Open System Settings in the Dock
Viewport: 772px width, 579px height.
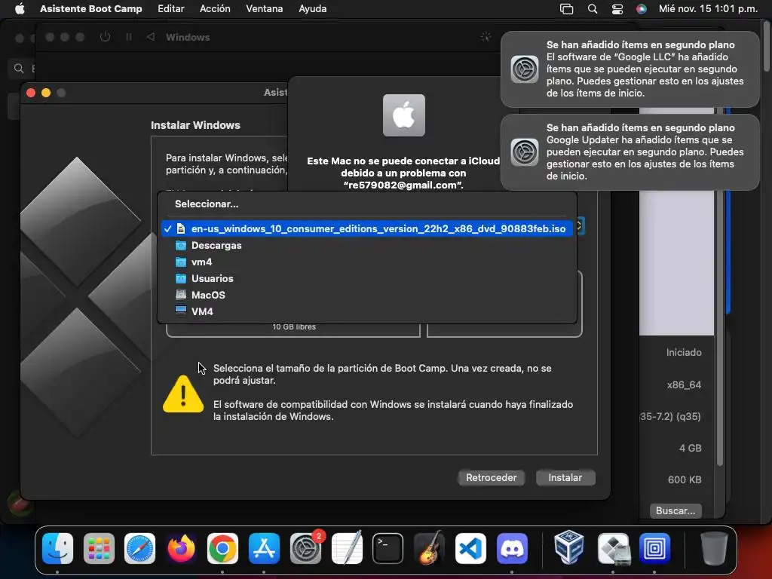click(x=305, y=548)
